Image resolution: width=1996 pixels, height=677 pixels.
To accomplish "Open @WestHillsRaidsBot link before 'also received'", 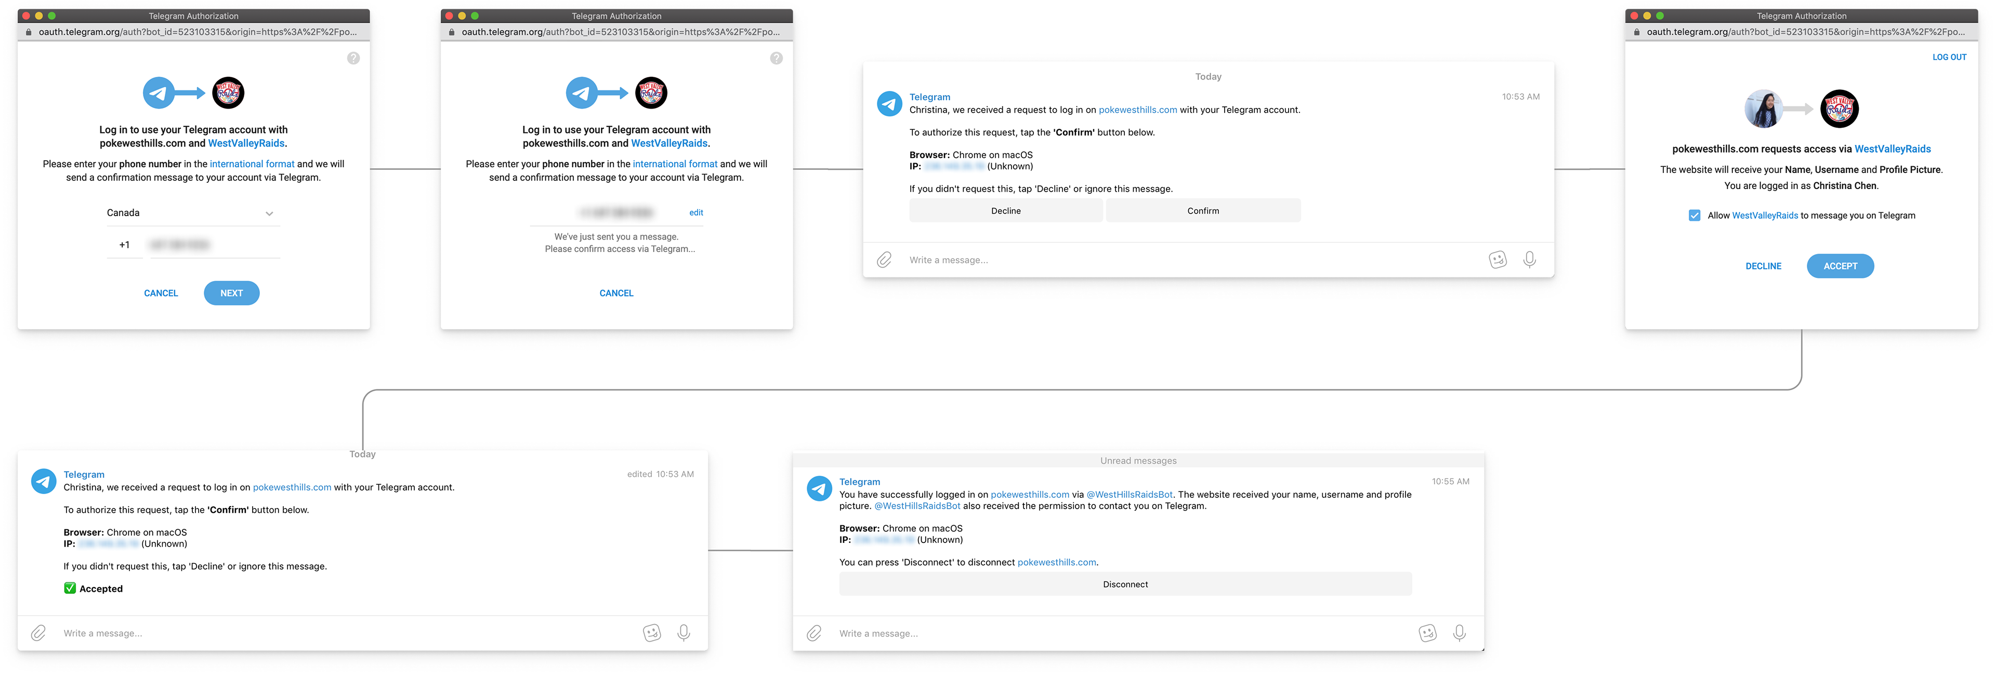I will (x=916, y=506).
